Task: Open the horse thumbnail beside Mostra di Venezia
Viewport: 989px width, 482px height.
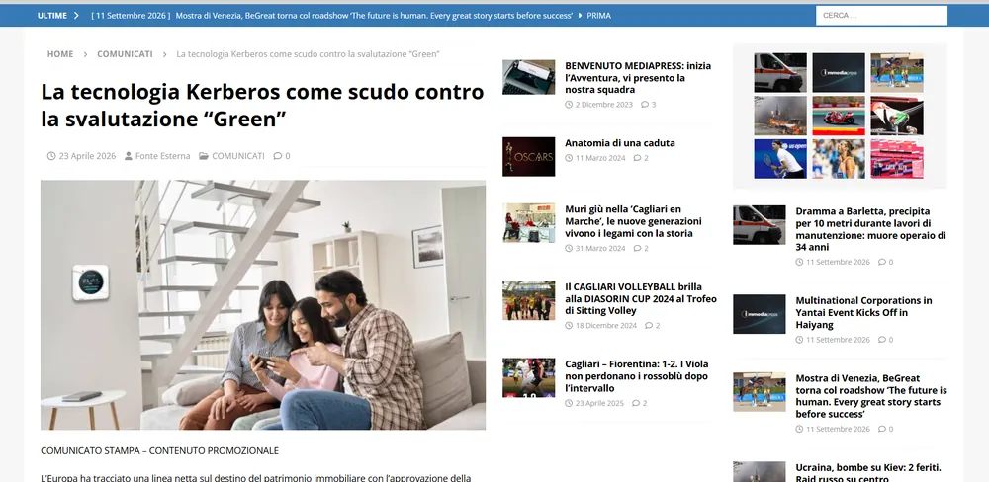Action: (x=760, y=392)
